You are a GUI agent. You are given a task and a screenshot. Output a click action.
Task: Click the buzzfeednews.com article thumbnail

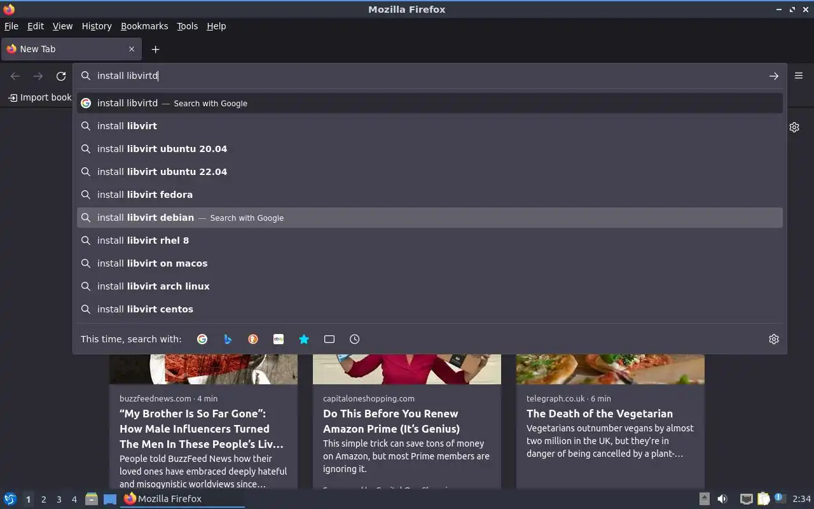[x=203, y=369]
